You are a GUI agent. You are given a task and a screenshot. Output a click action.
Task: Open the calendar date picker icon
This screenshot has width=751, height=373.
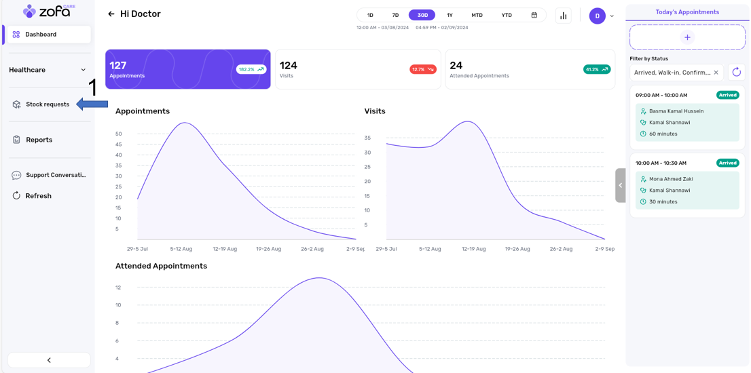coord(534,15)
